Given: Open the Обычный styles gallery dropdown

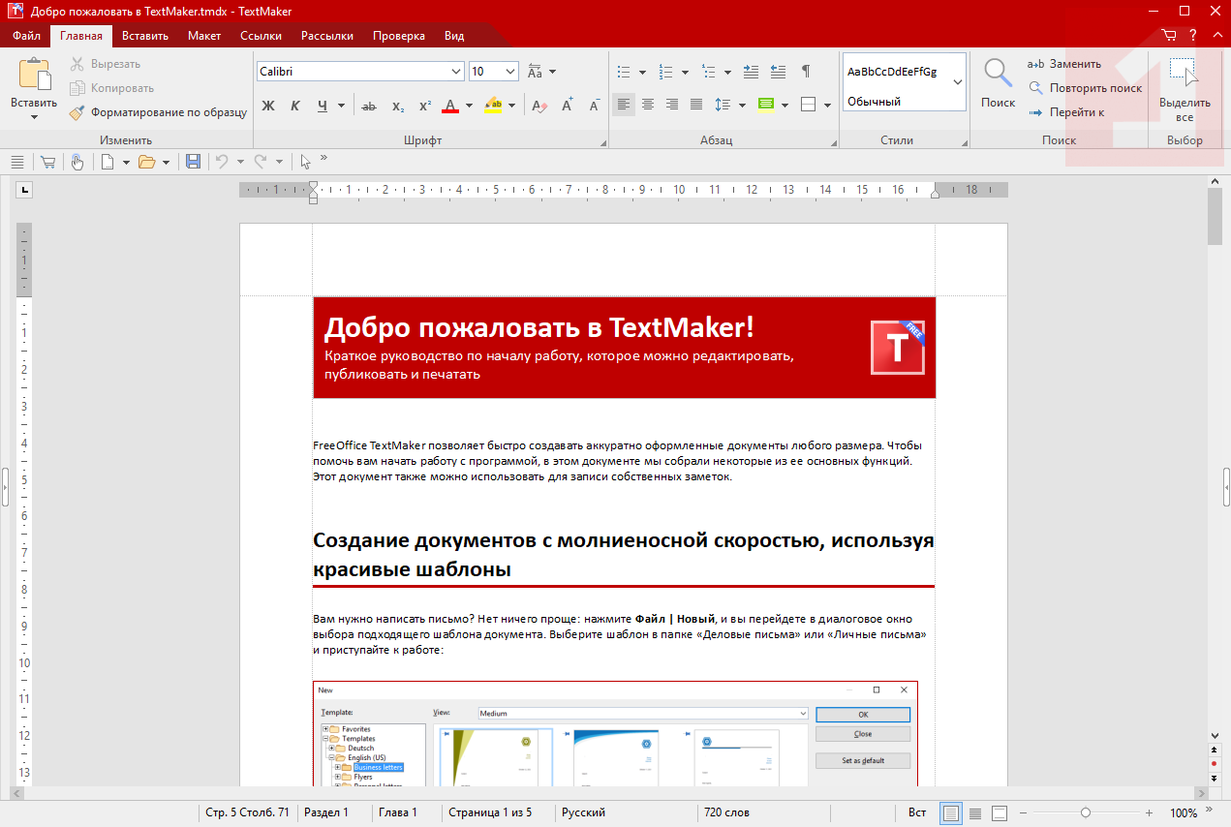Looking at the screenshot, I should coord(957,81).
